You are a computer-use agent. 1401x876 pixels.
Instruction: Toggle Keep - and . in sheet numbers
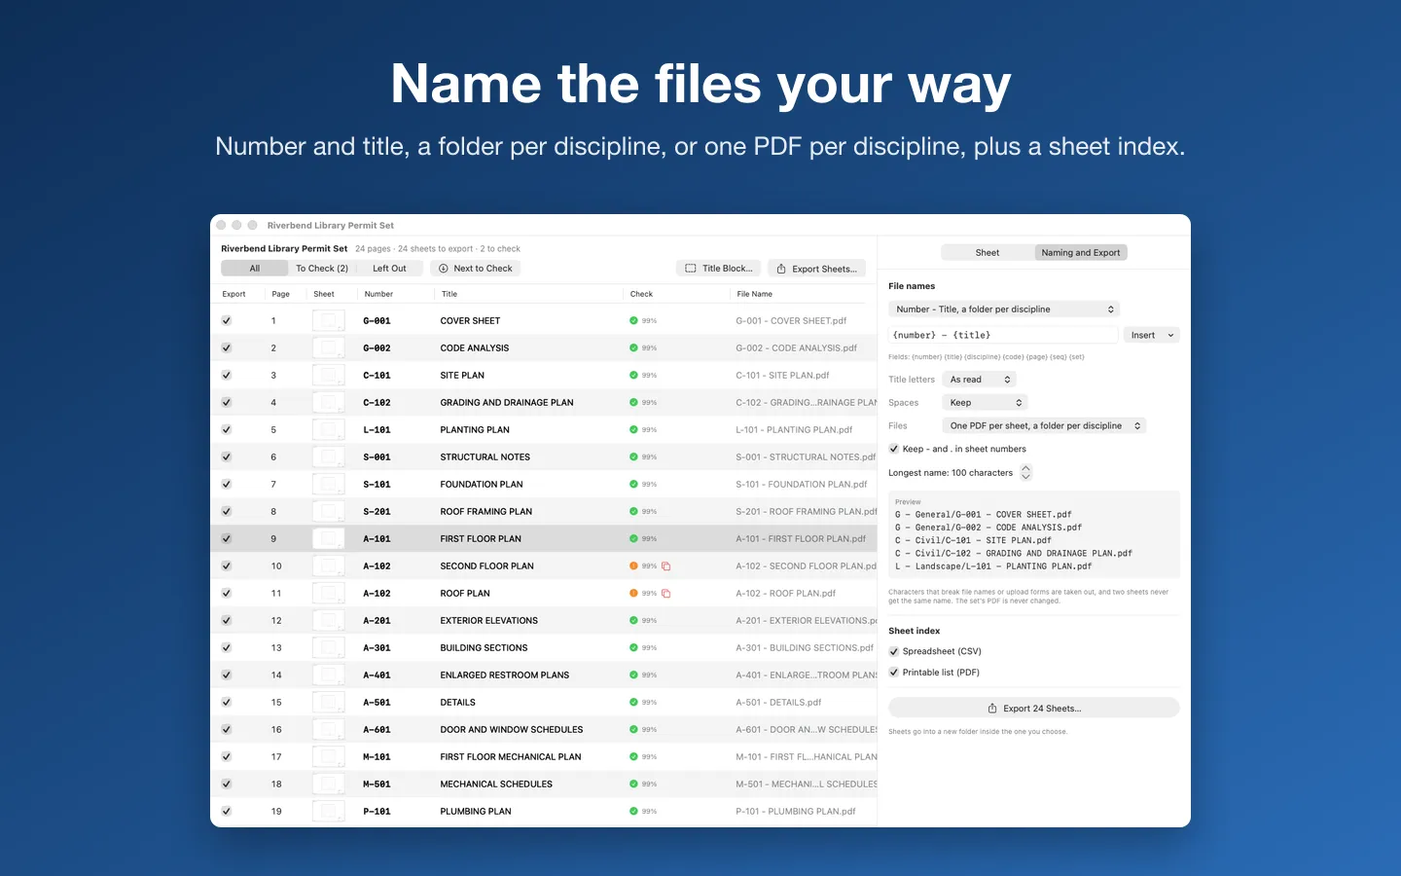[894, 449]
